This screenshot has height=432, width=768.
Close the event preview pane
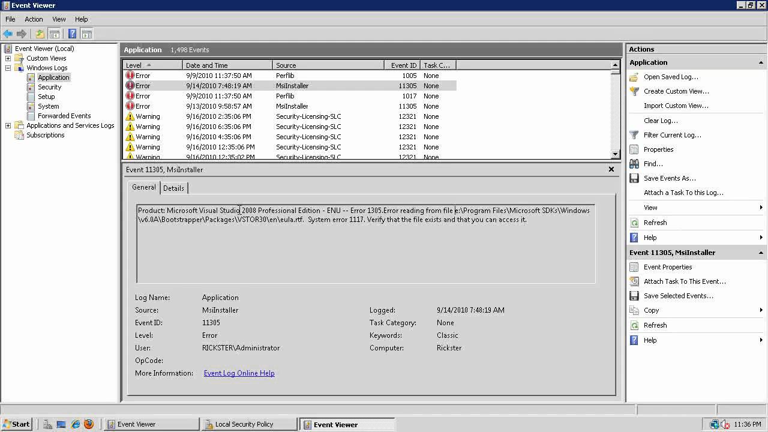[611, 169]
